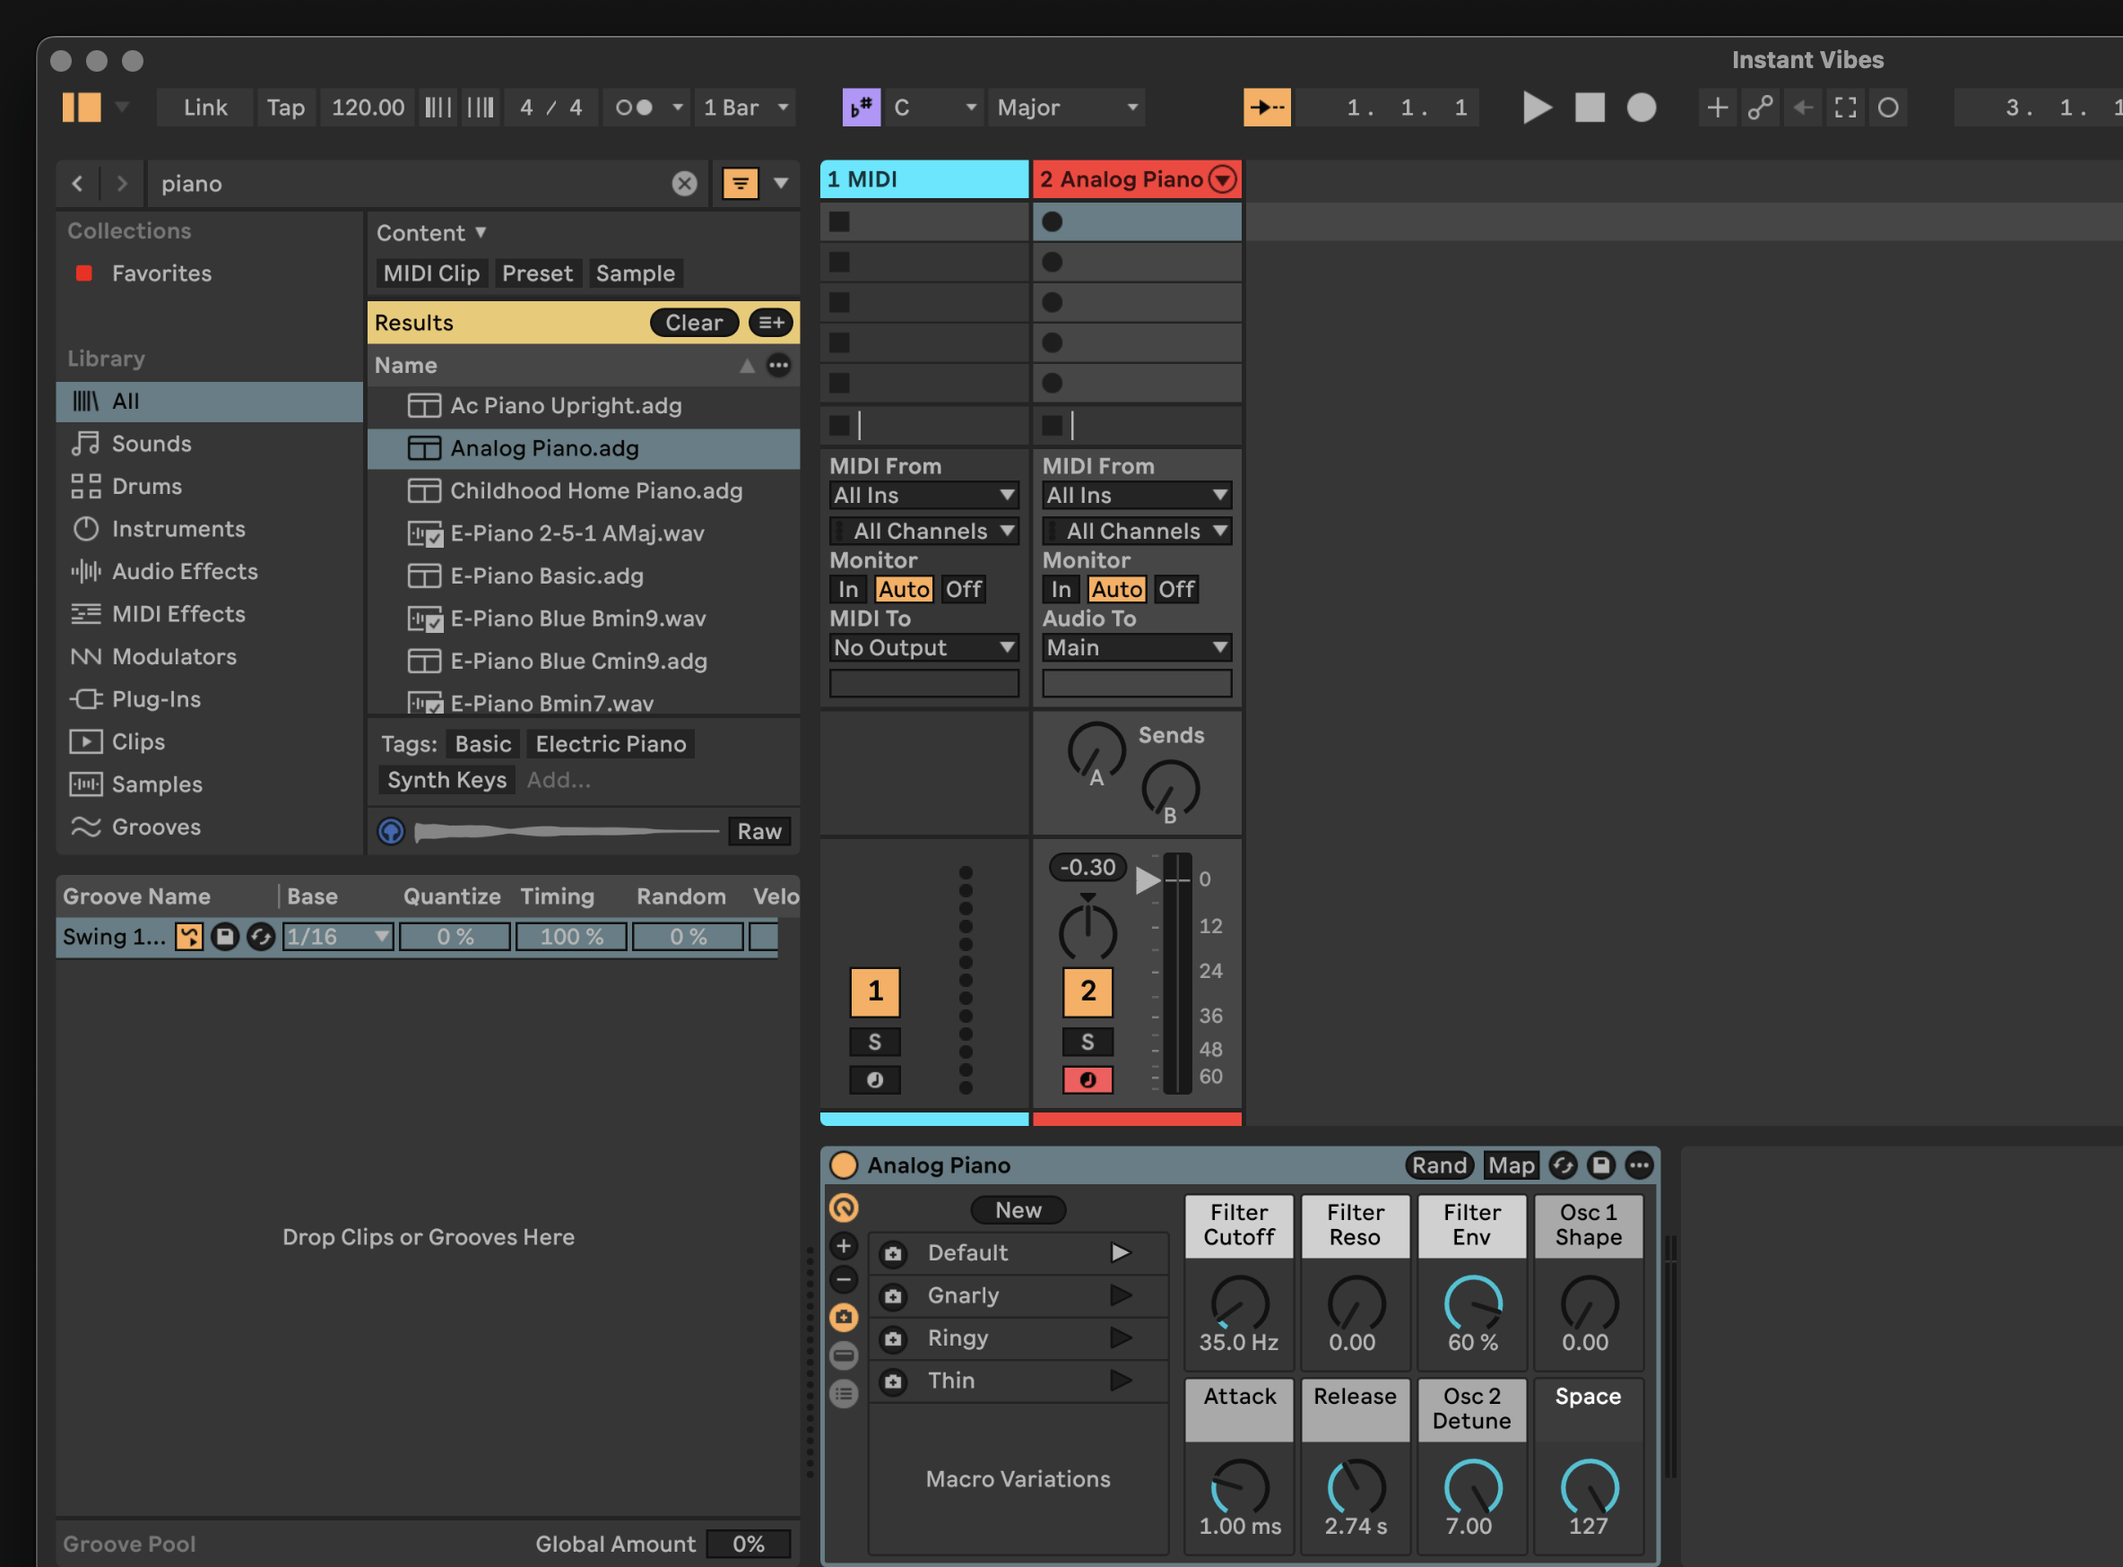The image size is (2123, 1567).
Task: Open the Audio To Main dropdown
Action: click(1138, 648)
